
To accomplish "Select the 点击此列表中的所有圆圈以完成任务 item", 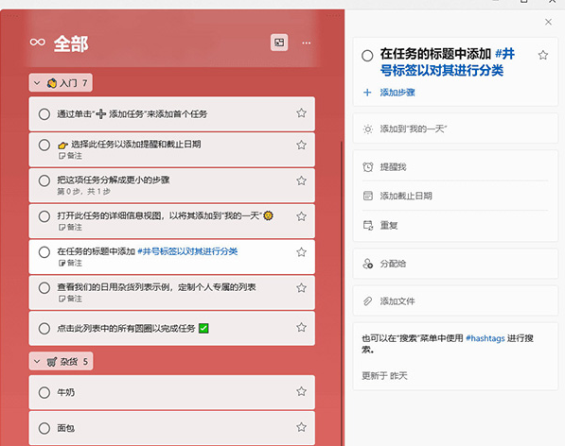I will pos(172,329).
